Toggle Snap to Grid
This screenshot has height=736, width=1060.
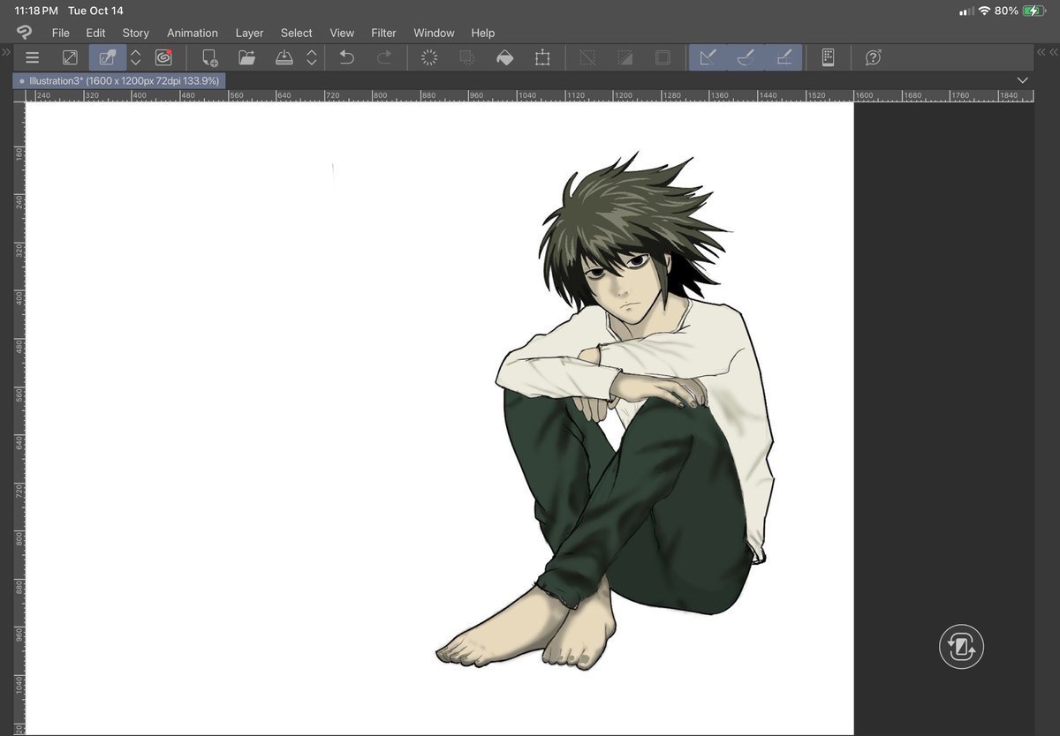[784, 57]
